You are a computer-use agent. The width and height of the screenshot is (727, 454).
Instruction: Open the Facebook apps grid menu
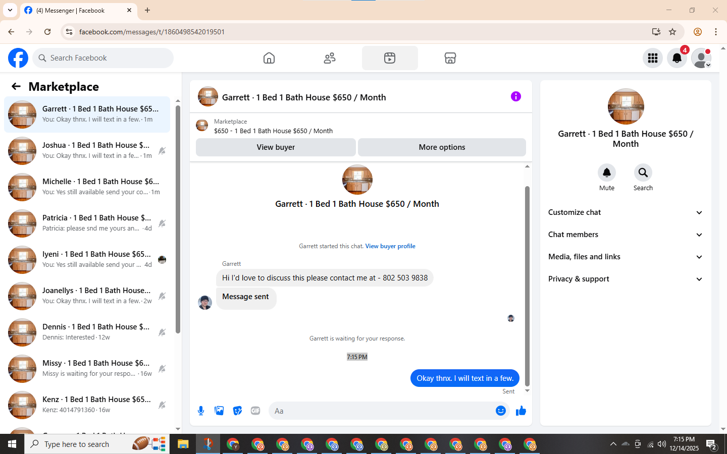pyautogui.click(x=653, y=58)
